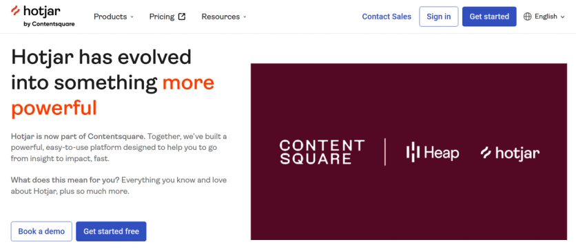Click the hotjar logo in maroon banner
576x251 pixels.
510,153
